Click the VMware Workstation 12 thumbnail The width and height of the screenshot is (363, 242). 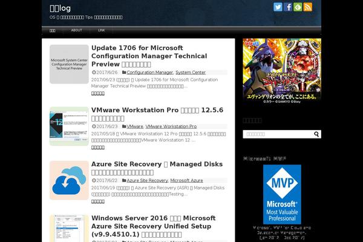pyautogui.click(x=69, y=126)
